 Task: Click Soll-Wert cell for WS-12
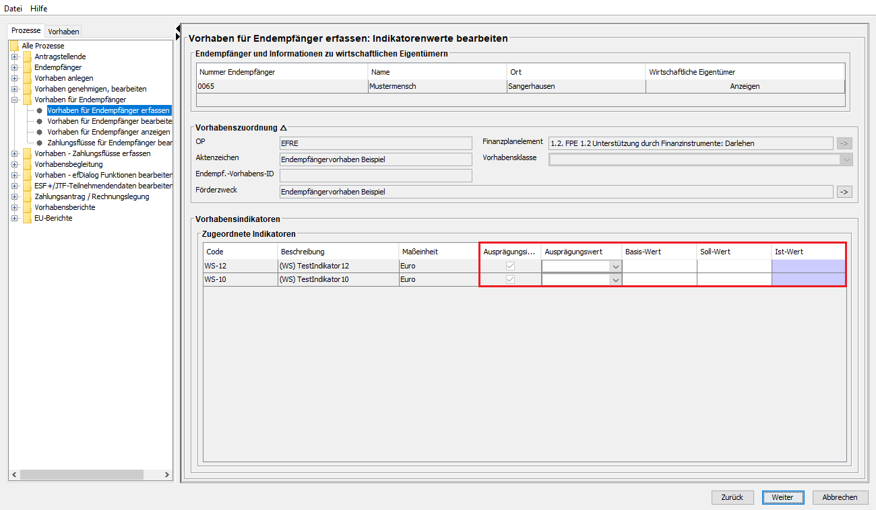[x=734, y=266]
